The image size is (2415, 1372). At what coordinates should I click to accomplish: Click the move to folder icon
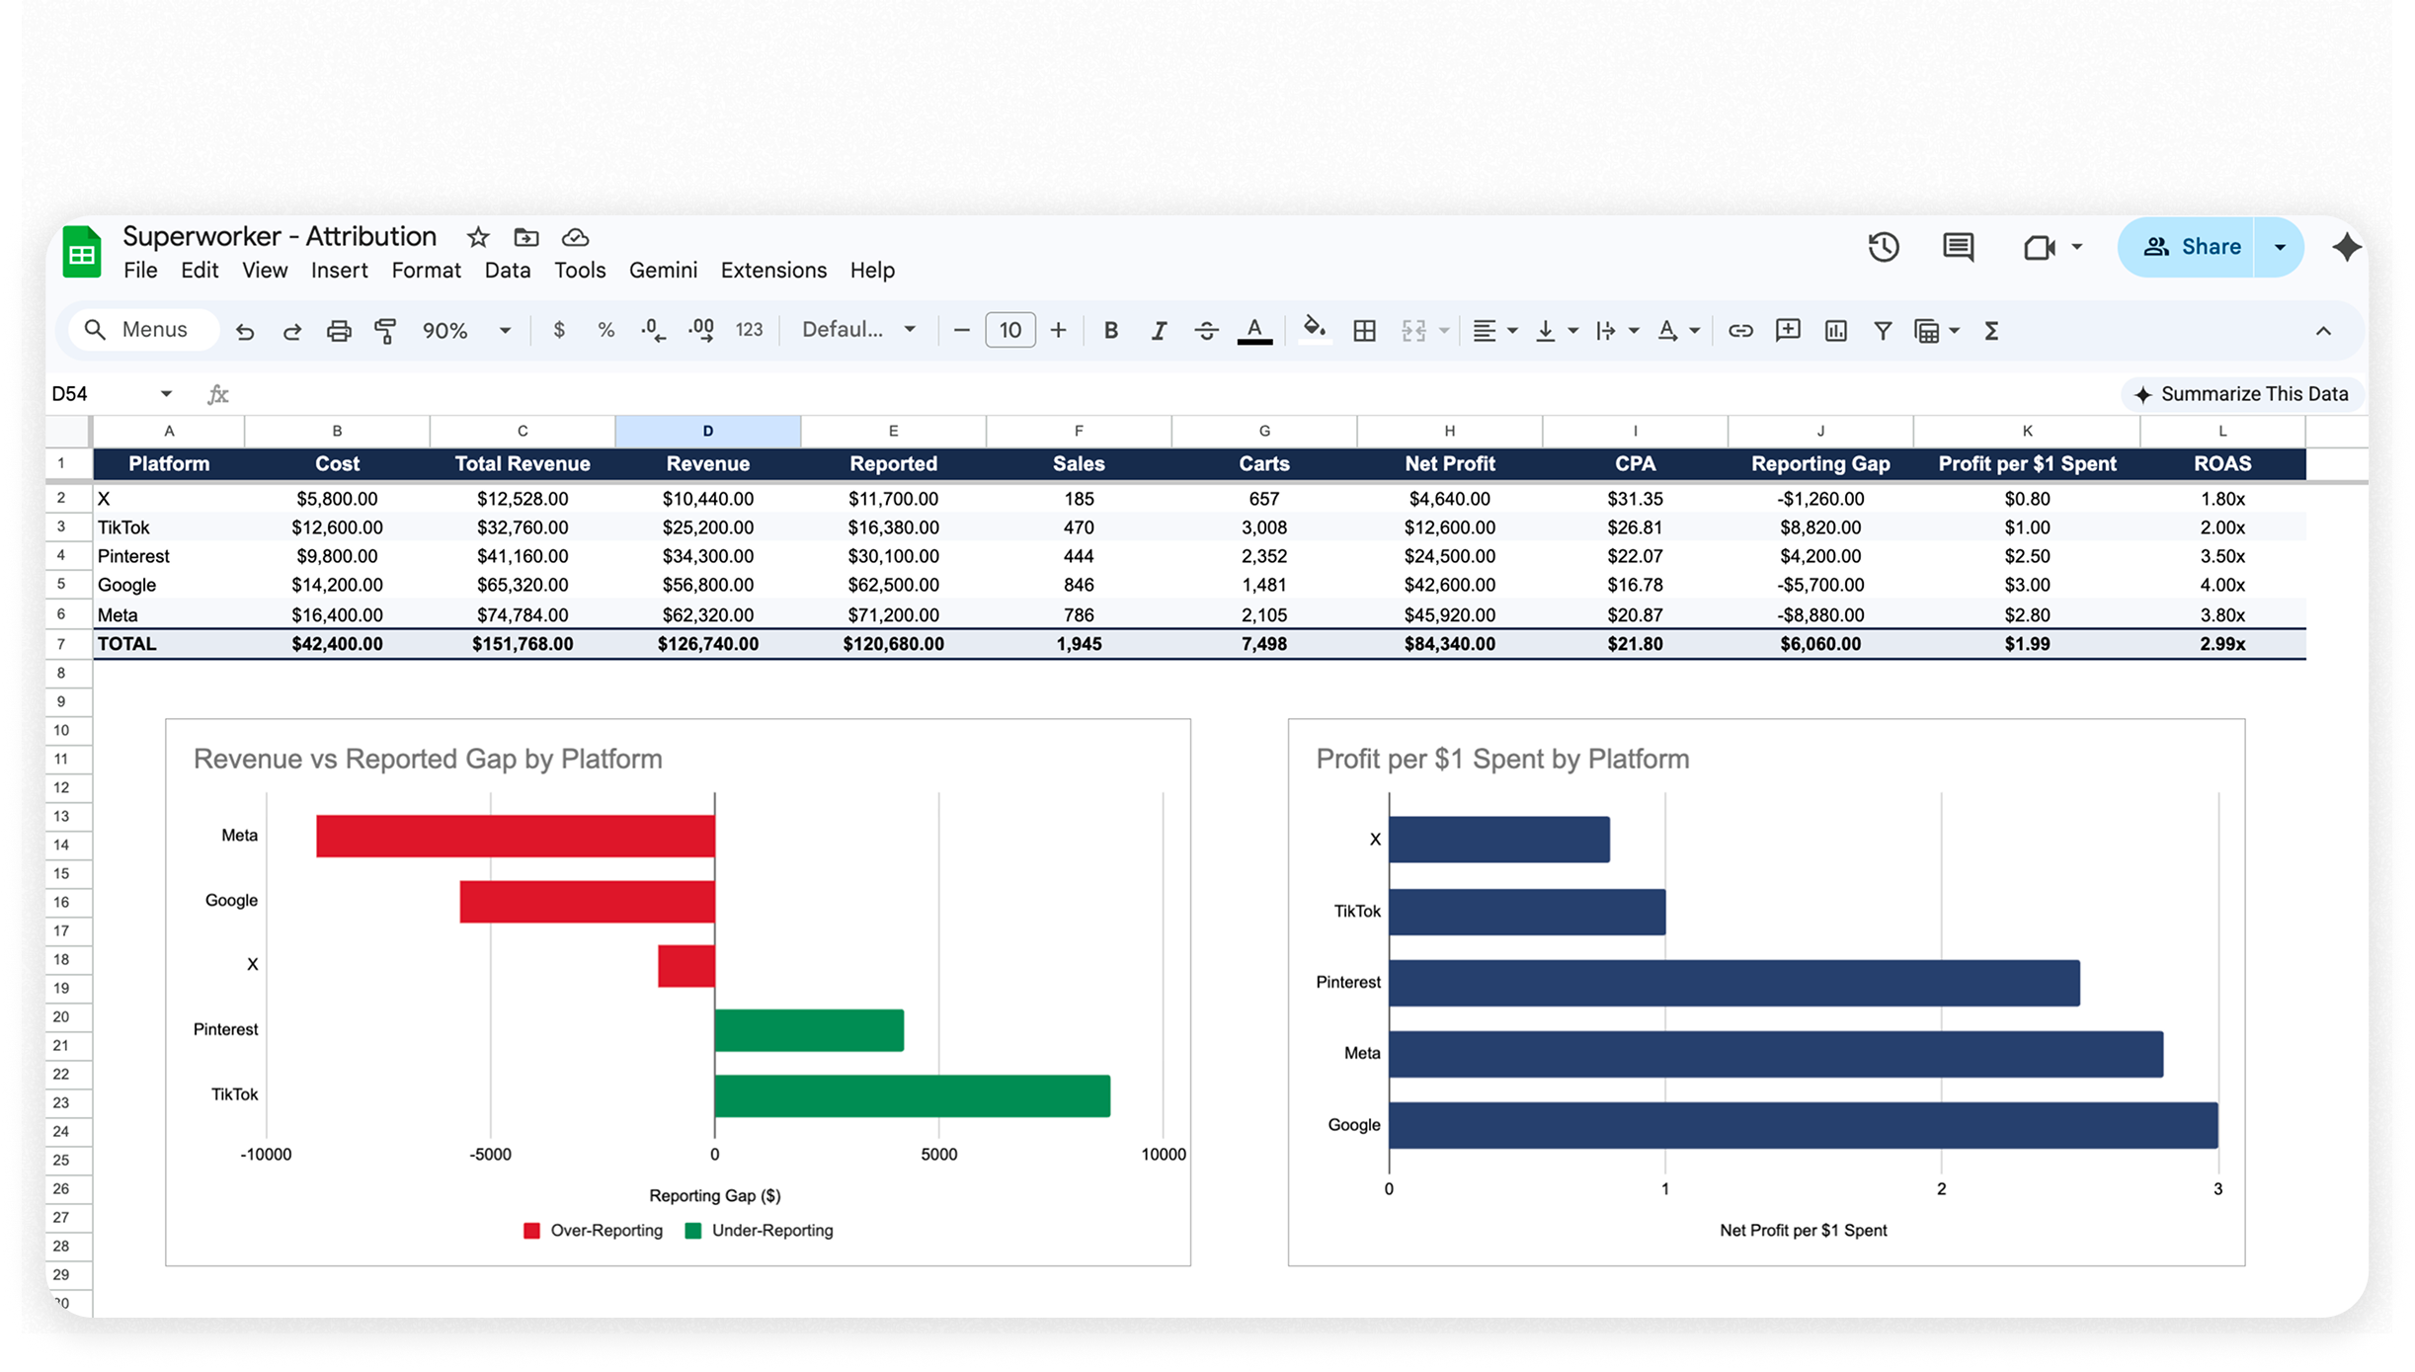click(526, 237)
